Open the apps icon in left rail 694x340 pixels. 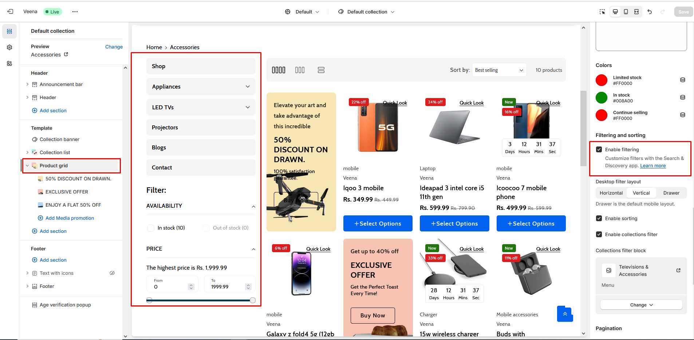[x=9, y=63]
